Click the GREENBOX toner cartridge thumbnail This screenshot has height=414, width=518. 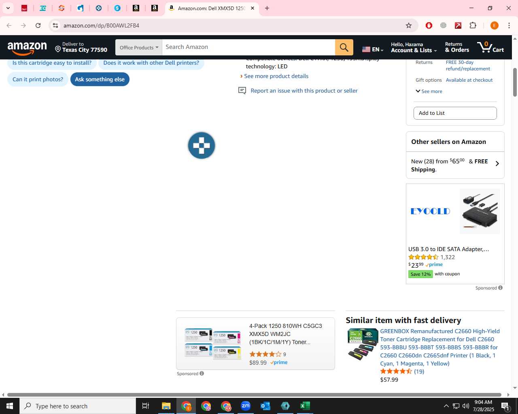(363, 344)
